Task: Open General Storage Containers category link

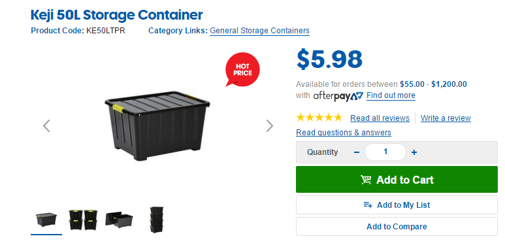Action: pos(259,31)
